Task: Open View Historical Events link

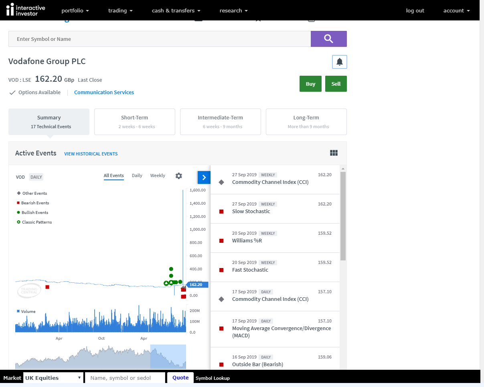Action: [91, 154]
